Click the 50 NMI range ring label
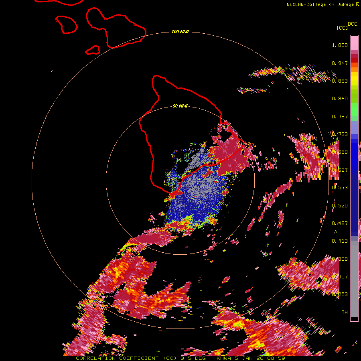Screen dimensions: 361x361 tap(180, 106)
